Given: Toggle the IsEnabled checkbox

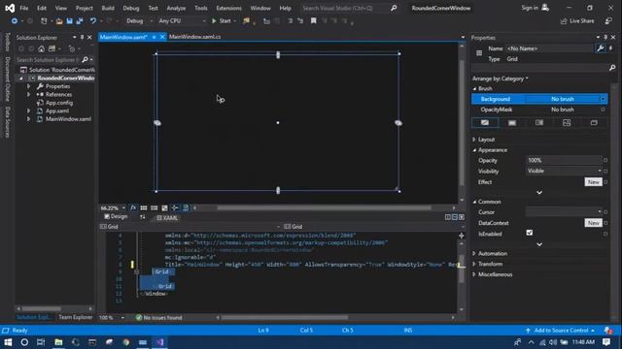Looking at the screenshot, I should (530, 233).
